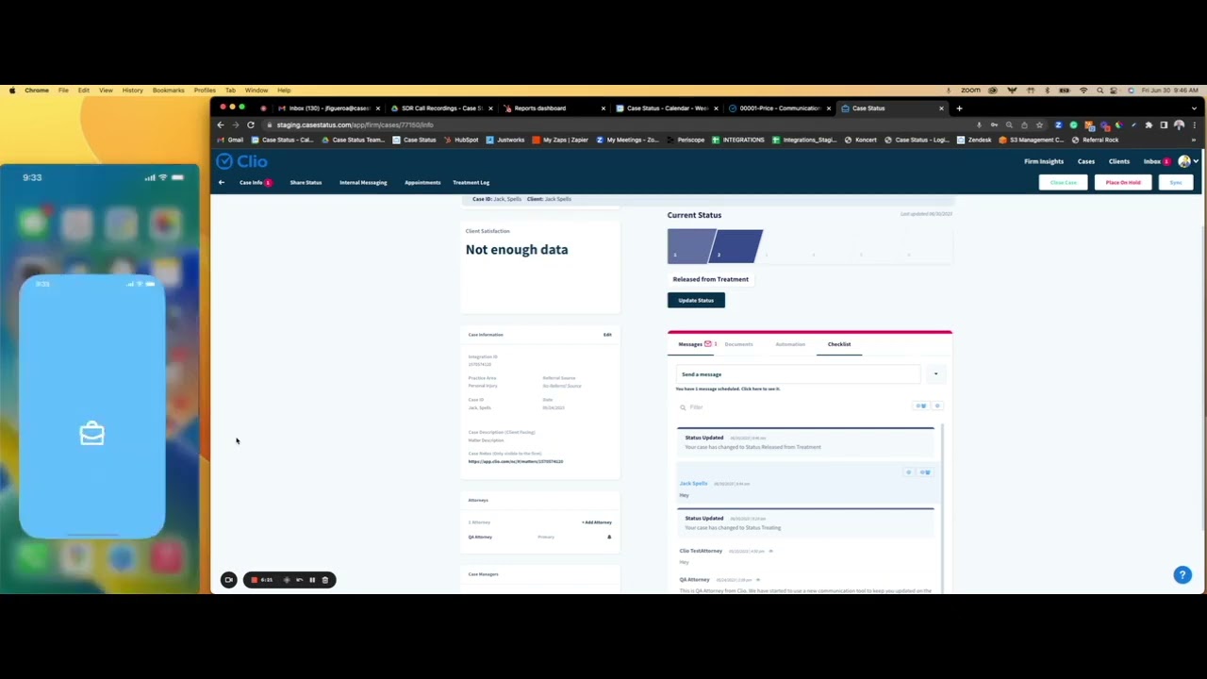Click the Close Case button
This screenshot has width=1207, height=679.
1064,182
